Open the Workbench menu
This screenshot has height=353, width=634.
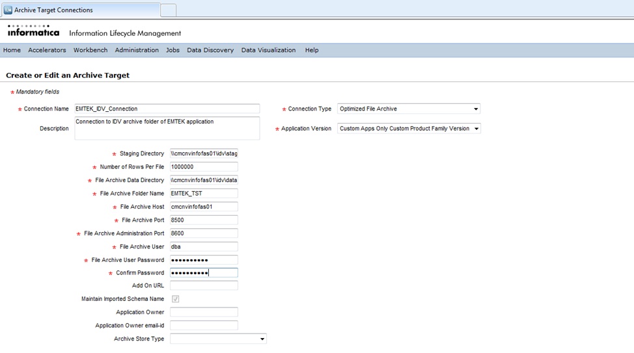pyautogui.click(x=90, y=50)
